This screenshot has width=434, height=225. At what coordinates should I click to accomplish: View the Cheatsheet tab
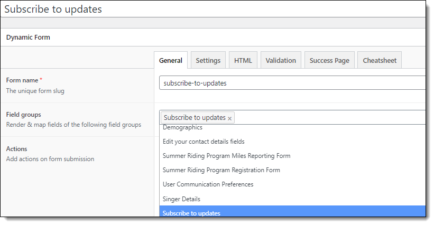pos(380,60)
